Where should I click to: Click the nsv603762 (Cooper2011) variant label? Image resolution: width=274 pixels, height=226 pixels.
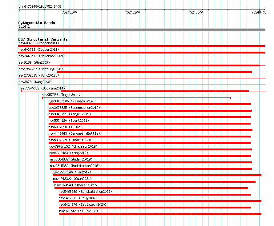(x=39, y=43)
